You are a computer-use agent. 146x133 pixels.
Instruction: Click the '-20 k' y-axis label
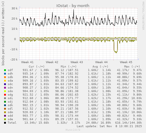tap(14, 60)
